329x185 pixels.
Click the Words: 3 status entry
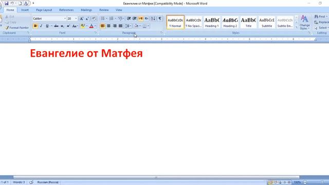pyautogui.click(x=19, y=182)
